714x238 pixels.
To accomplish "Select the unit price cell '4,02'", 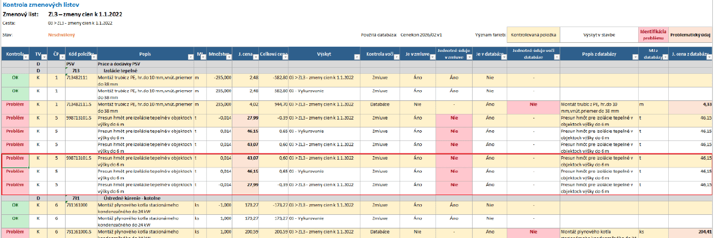I will point(246,107).
